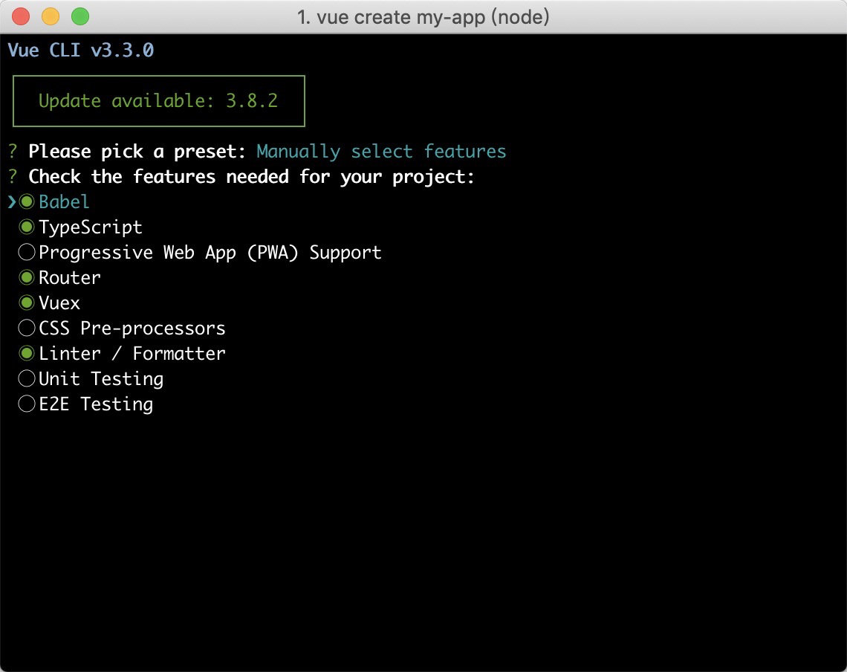Click the Vue CLI v3.3.0 header text
This screenshot has height=672, width=847.
(x=80, y=51)
